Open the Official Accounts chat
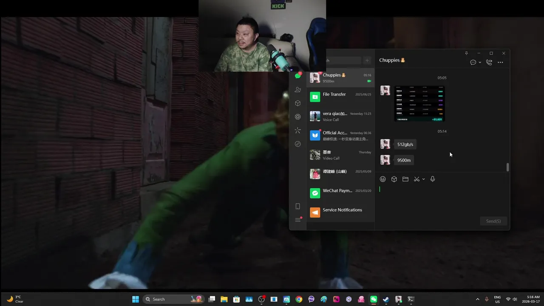The height and width of the screenshot is (306, 544). tap(340, 136)
